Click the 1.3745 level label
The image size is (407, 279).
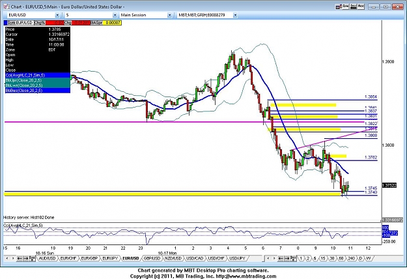click(x=371, y=188)
